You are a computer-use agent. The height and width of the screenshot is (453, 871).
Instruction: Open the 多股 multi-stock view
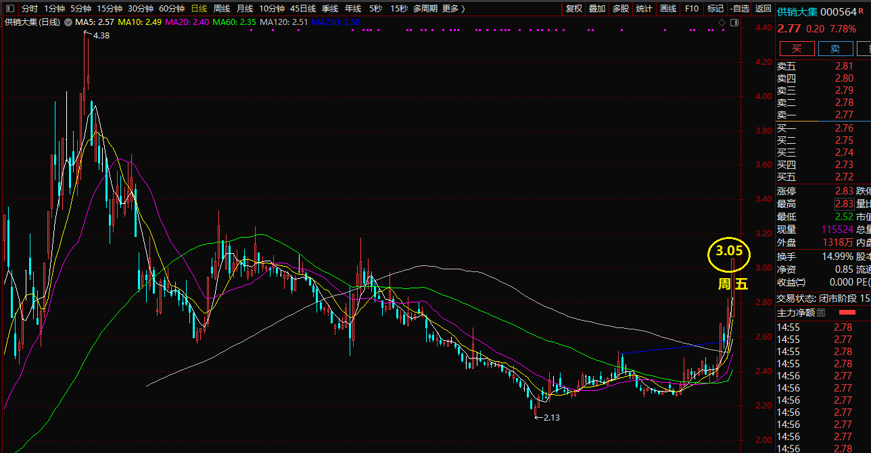coord(621,9)
